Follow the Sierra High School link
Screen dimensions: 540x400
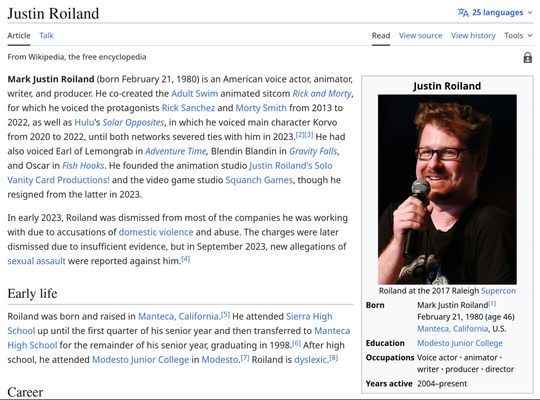click(x=309, y=317)
